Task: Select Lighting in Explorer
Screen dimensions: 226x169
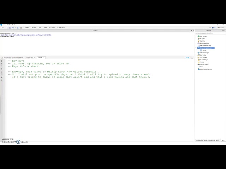Action: click(202, 41)
